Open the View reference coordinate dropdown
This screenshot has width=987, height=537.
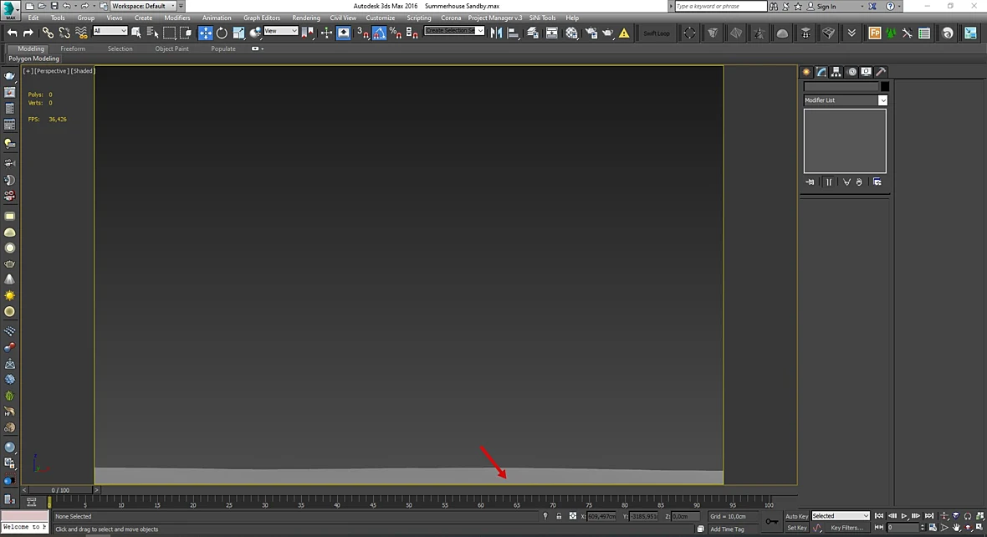click(281, 31)
